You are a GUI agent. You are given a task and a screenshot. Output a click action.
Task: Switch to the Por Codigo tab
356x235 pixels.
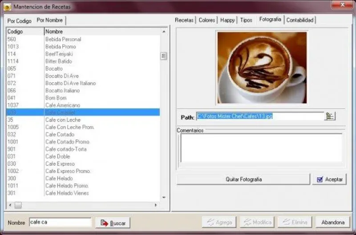19,21
